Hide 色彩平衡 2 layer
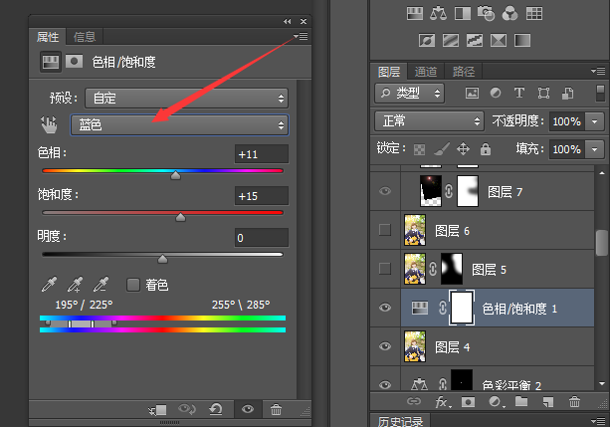Viewport: 610px width, 427px height. coord(385,384)
